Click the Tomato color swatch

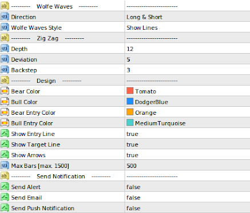pos(130,91)
